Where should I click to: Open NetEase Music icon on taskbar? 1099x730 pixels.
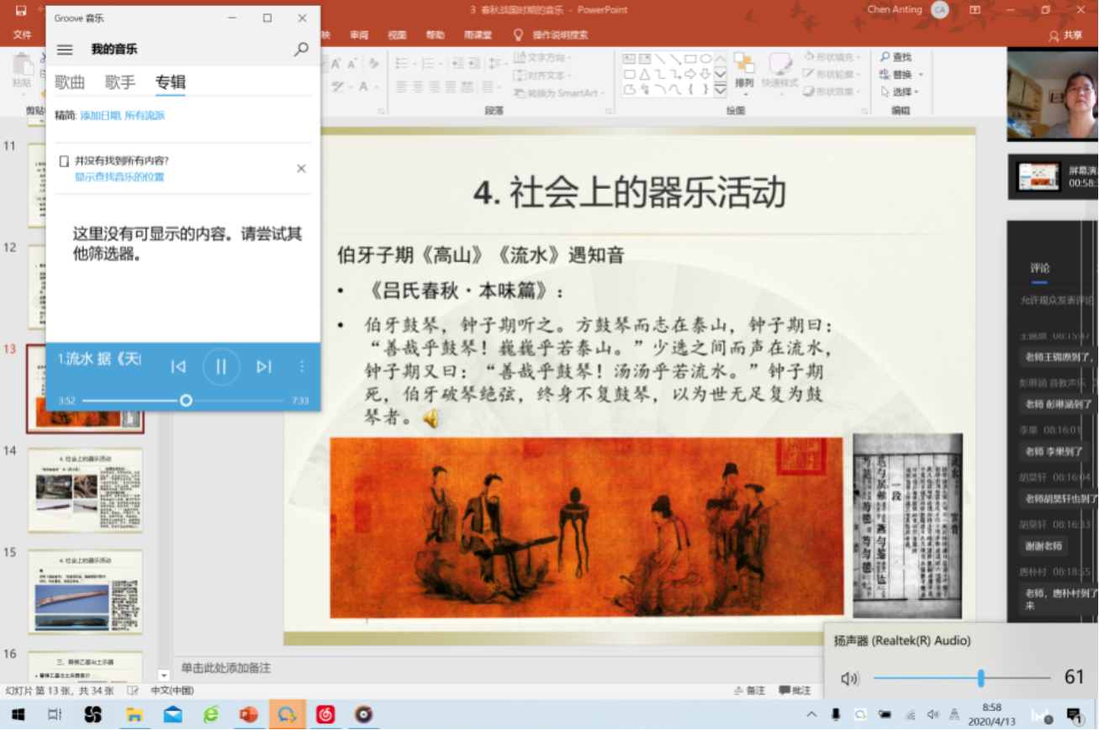325,715
